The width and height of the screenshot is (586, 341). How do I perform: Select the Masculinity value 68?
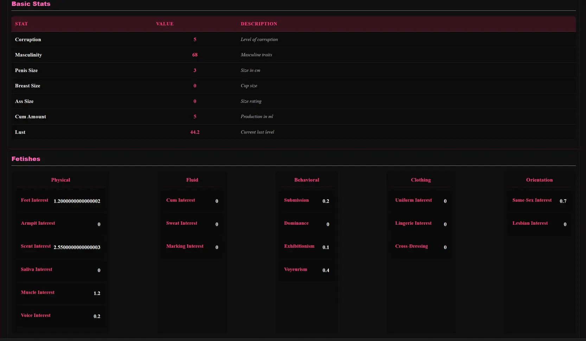click(x=195, y=55)
